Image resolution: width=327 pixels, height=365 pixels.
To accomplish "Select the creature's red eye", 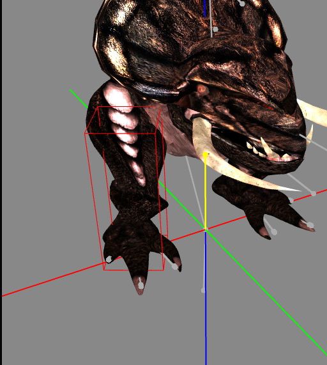I will 201,89.
